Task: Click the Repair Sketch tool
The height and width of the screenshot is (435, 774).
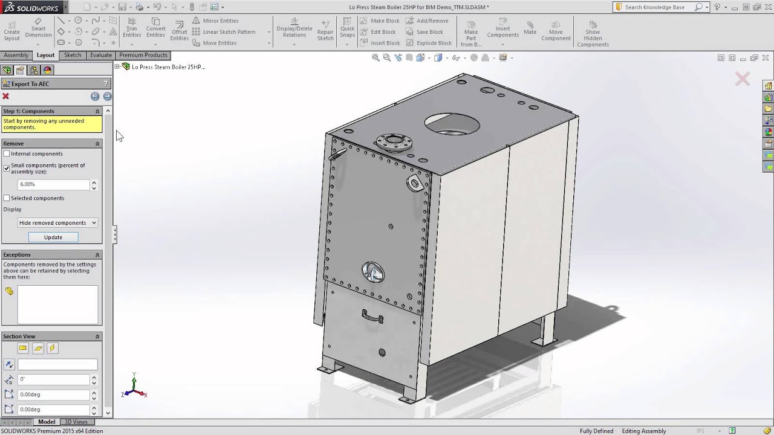Action: [325, 31]
